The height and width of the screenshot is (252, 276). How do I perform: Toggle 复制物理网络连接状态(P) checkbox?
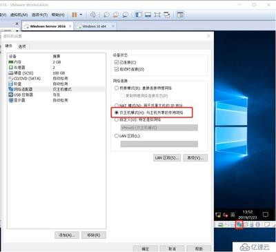122,95
